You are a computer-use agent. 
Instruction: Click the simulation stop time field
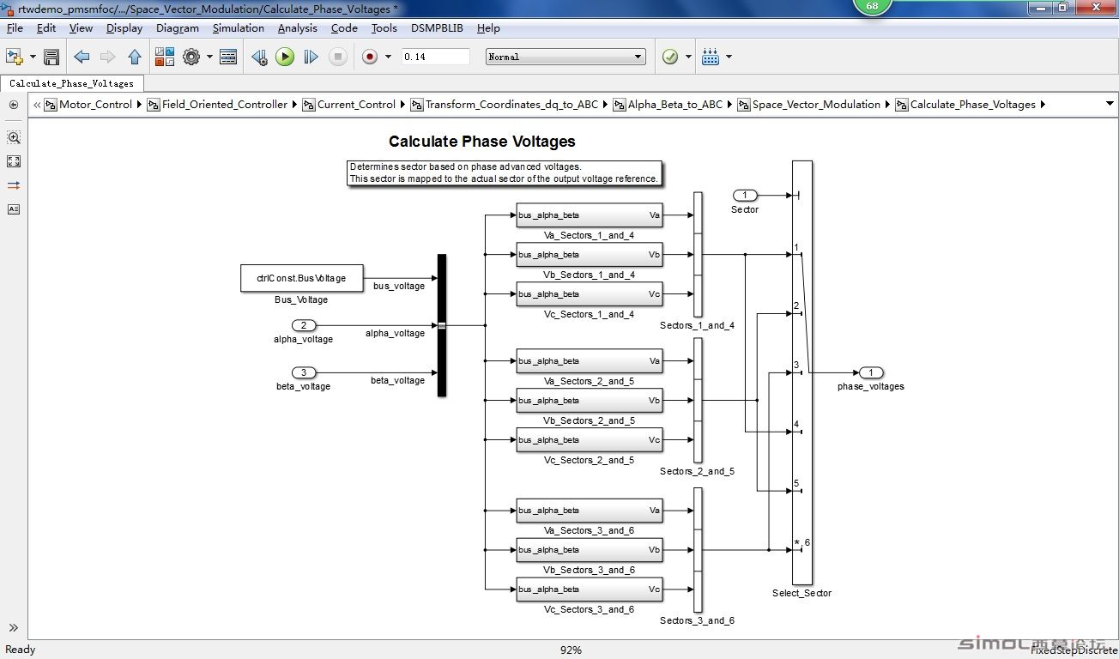click(x=435, y=57)
